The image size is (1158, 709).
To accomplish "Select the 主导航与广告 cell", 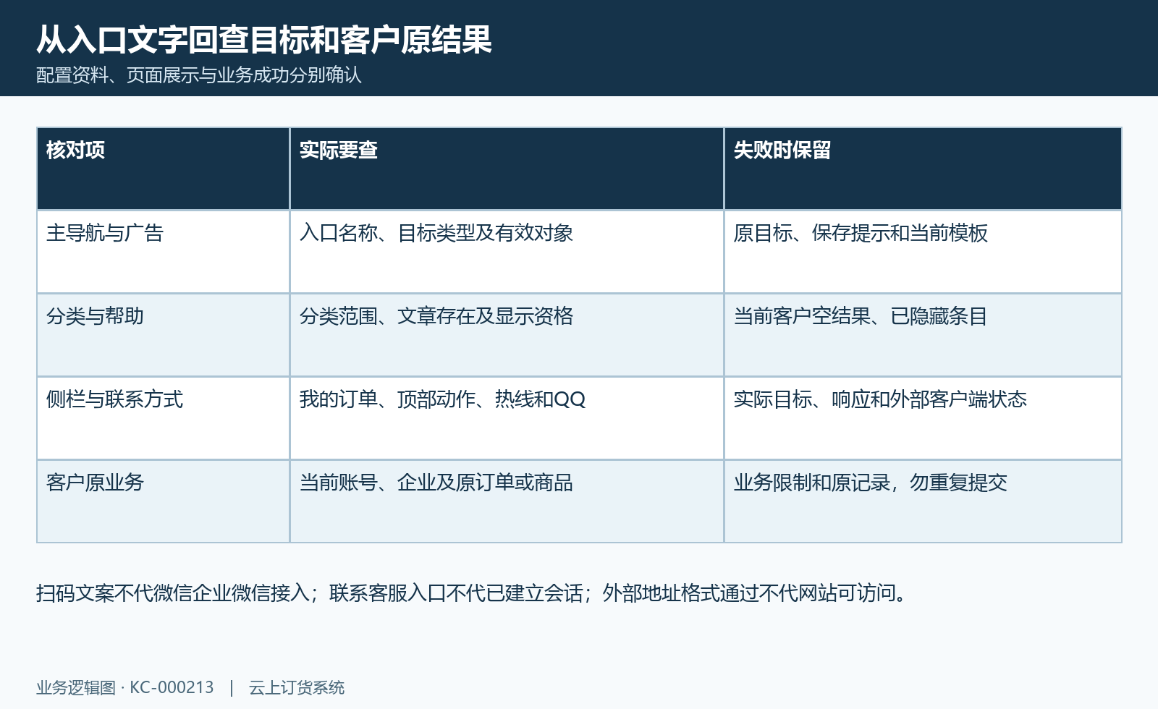I will 163,252.
